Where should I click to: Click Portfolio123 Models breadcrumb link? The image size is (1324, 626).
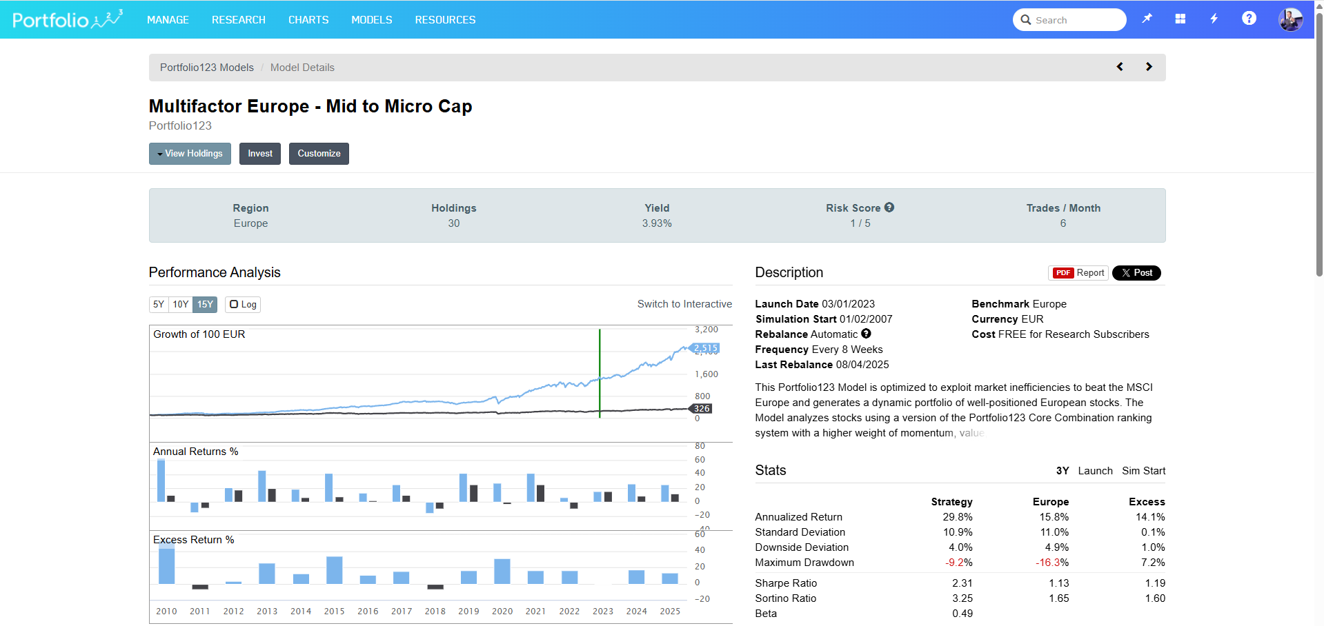(207, 68)
